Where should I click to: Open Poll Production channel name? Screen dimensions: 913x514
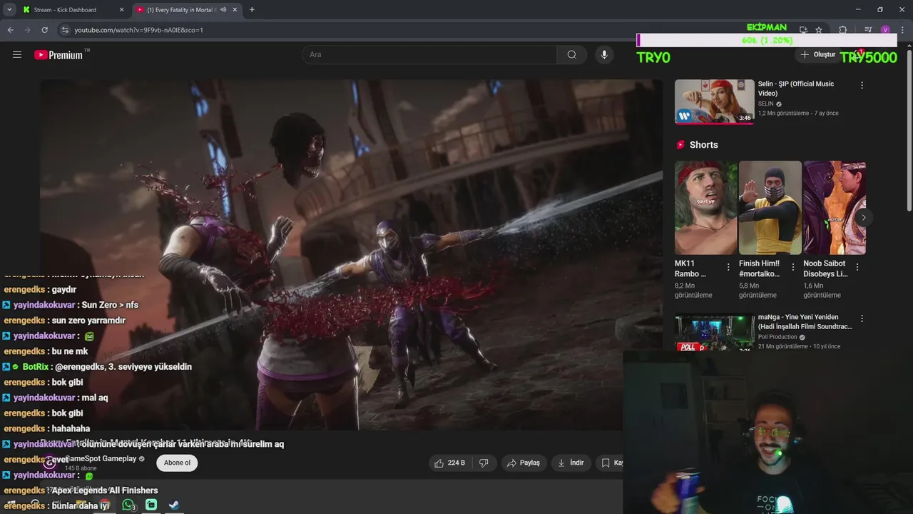point(777,337)
